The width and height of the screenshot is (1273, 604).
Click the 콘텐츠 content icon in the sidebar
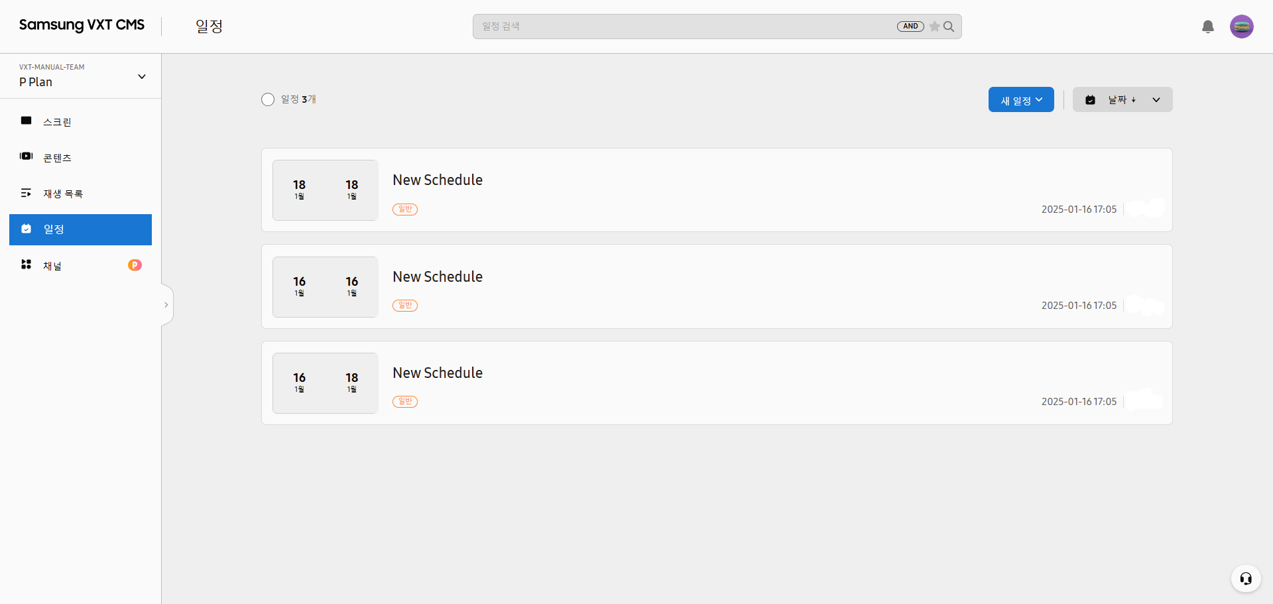point(27,156)
